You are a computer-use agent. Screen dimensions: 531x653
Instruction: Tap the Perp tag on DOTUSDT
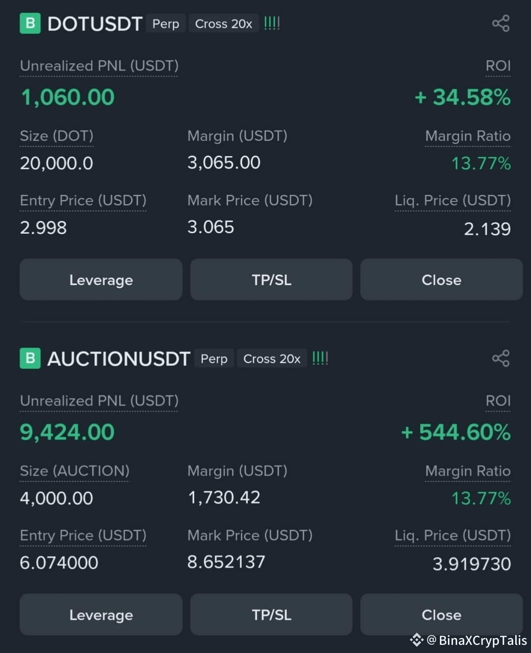pyautogui.click(x=166, y=24)
